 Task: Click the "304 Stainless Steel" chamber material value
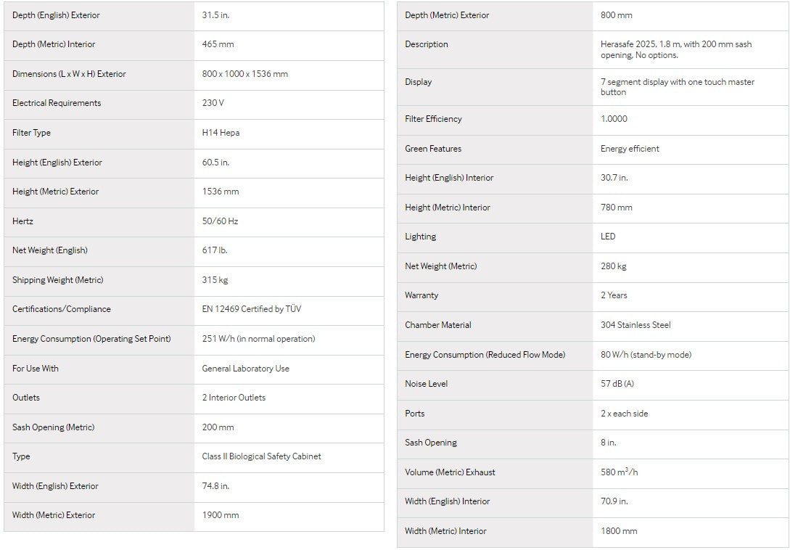point(635,325)
